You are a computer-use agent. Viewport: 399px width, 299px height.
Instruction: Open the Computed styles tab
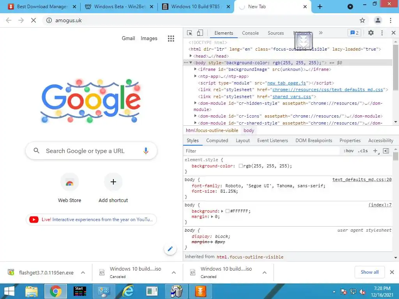217,141
